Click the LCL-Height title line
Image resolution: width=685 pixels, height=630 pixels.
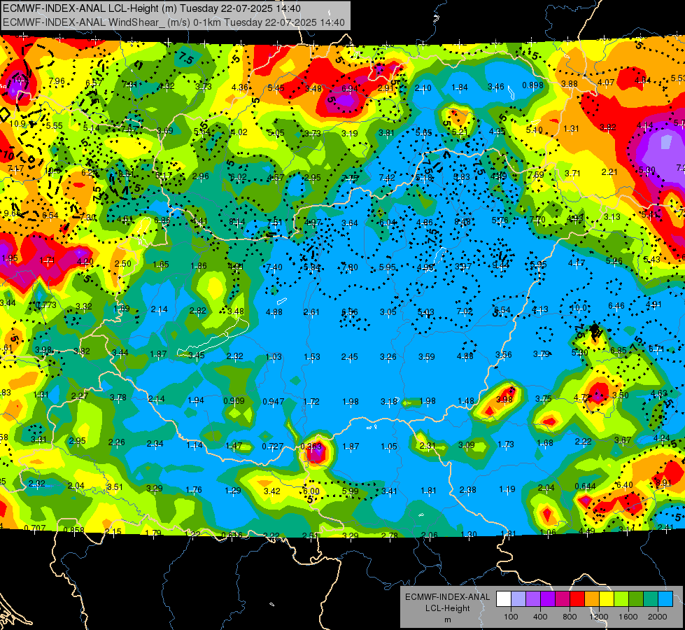[152, 8]
